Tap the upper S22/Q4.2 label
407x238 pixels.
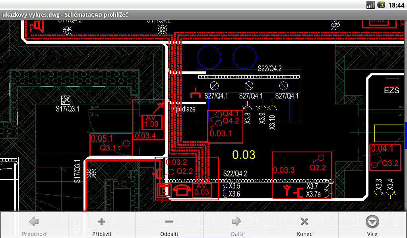pos(270,68)
